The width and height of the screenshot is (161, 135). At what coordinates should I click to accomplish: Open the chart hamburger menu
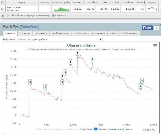pyautogui.click(x=155, y=46)
